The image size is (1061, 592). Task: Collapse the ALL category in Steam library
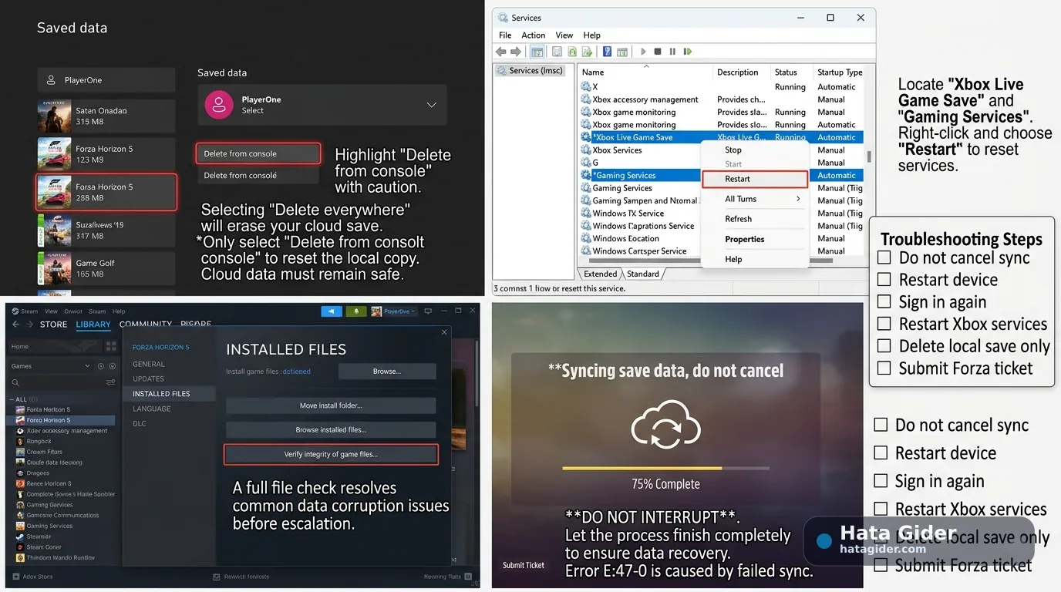[x=12, y=399]
